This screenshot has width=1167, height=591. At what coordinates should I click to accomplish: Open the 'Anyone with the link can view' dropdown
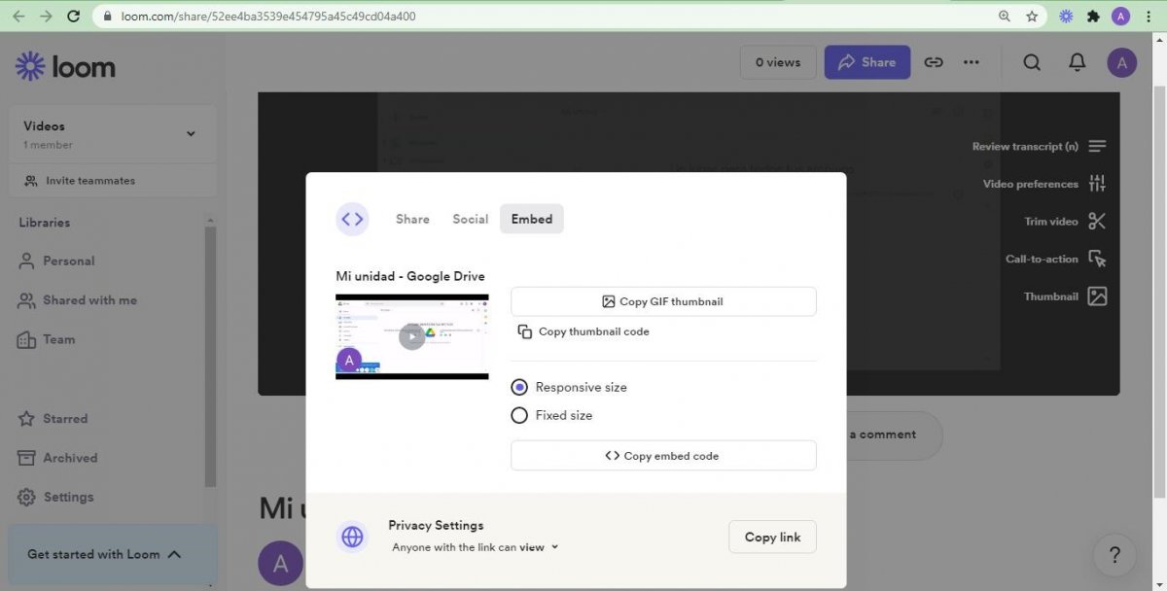pyautogui.click(x=476, y=547)
